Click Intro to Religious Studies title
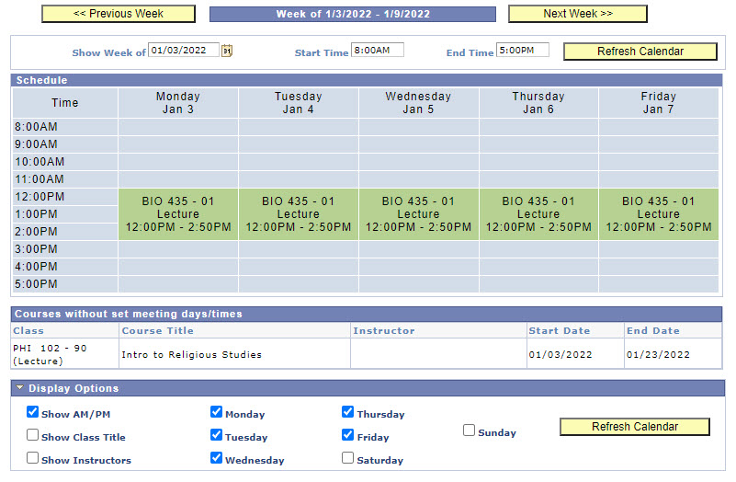The width and height of the screenshot is (736, 482). tap(191, 355)
